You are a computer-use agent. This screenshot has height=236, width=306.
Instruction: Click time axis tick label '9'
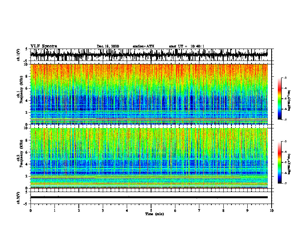click(x=247, y=211)
